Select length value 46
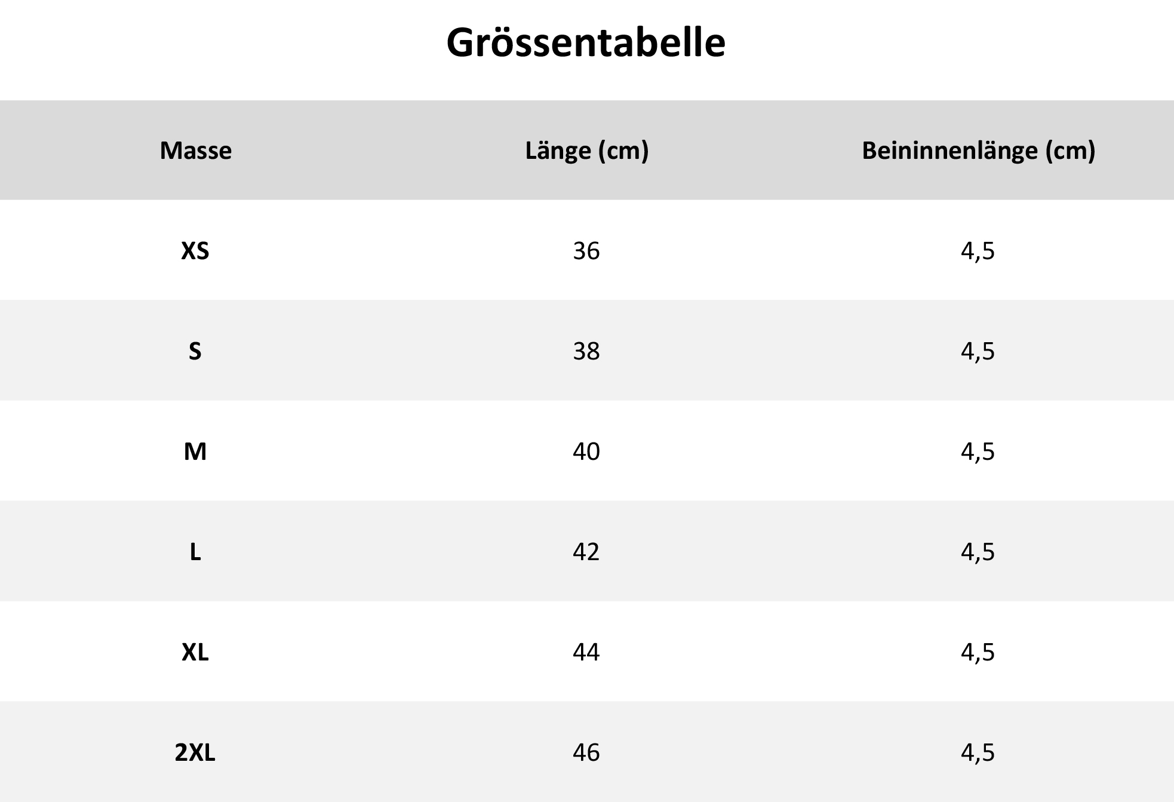The image size is (1174, 802). 586,752
